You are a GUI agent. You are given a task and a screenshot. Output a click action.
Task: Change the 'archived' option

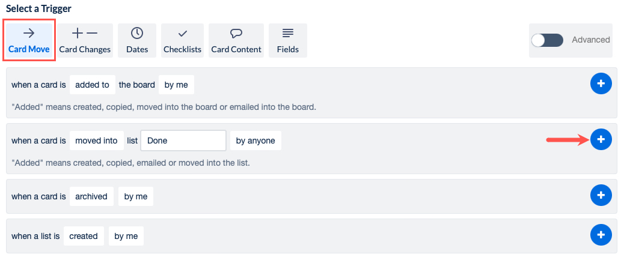91,196
